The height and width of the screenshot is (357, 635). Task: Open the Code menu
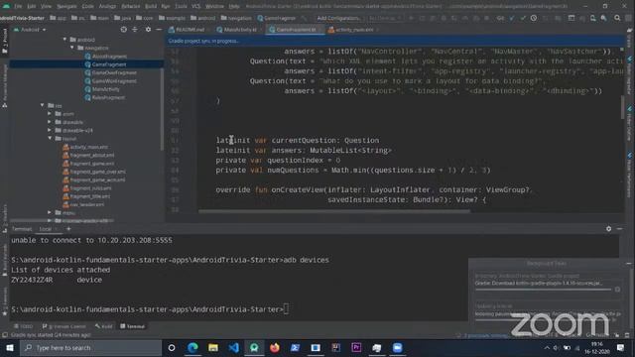tap(87, 7)
